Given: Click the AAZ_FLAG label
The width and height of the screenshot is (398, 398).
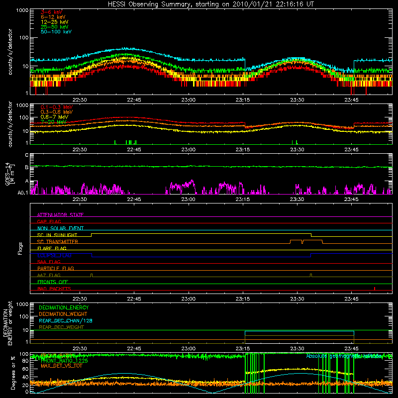Looking at the screenshot, I should (49, 275).
